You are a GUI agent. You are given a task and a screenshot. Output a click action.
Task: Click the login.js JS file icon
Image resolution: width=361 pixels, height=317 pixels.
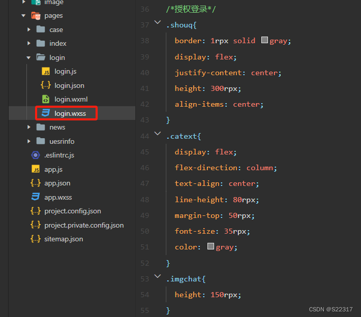tap(46, 71)
